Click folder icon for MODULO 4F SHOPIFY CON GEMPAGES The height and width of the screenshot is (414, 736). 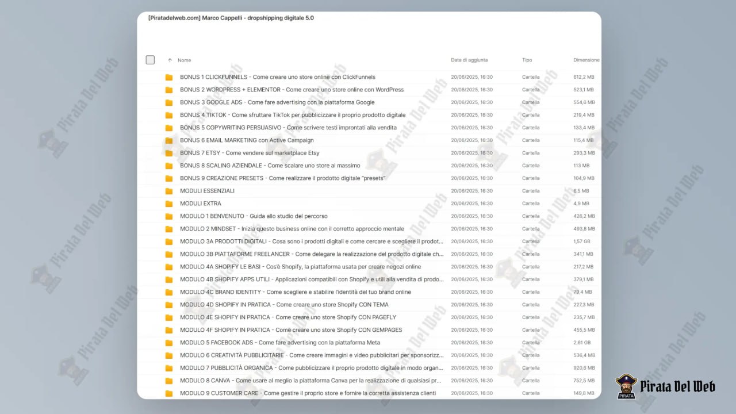pos(169,330)
